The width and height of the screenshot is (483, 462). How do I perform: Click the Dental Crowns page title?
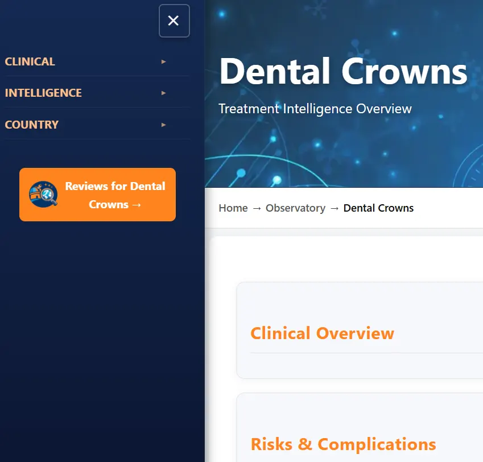[x=344, y=71]
